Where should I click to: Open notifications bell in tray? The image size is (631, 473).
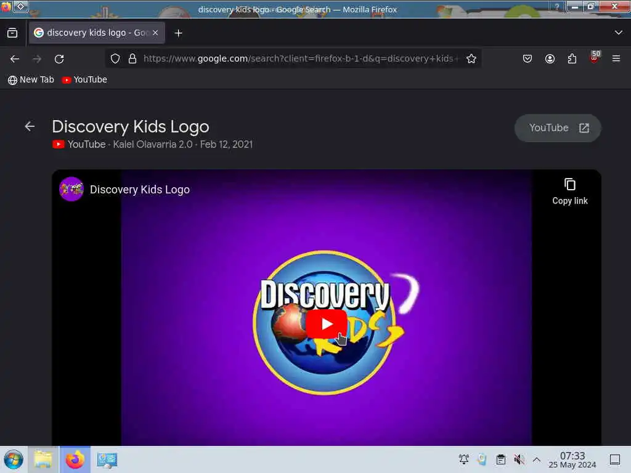[463, 459]
